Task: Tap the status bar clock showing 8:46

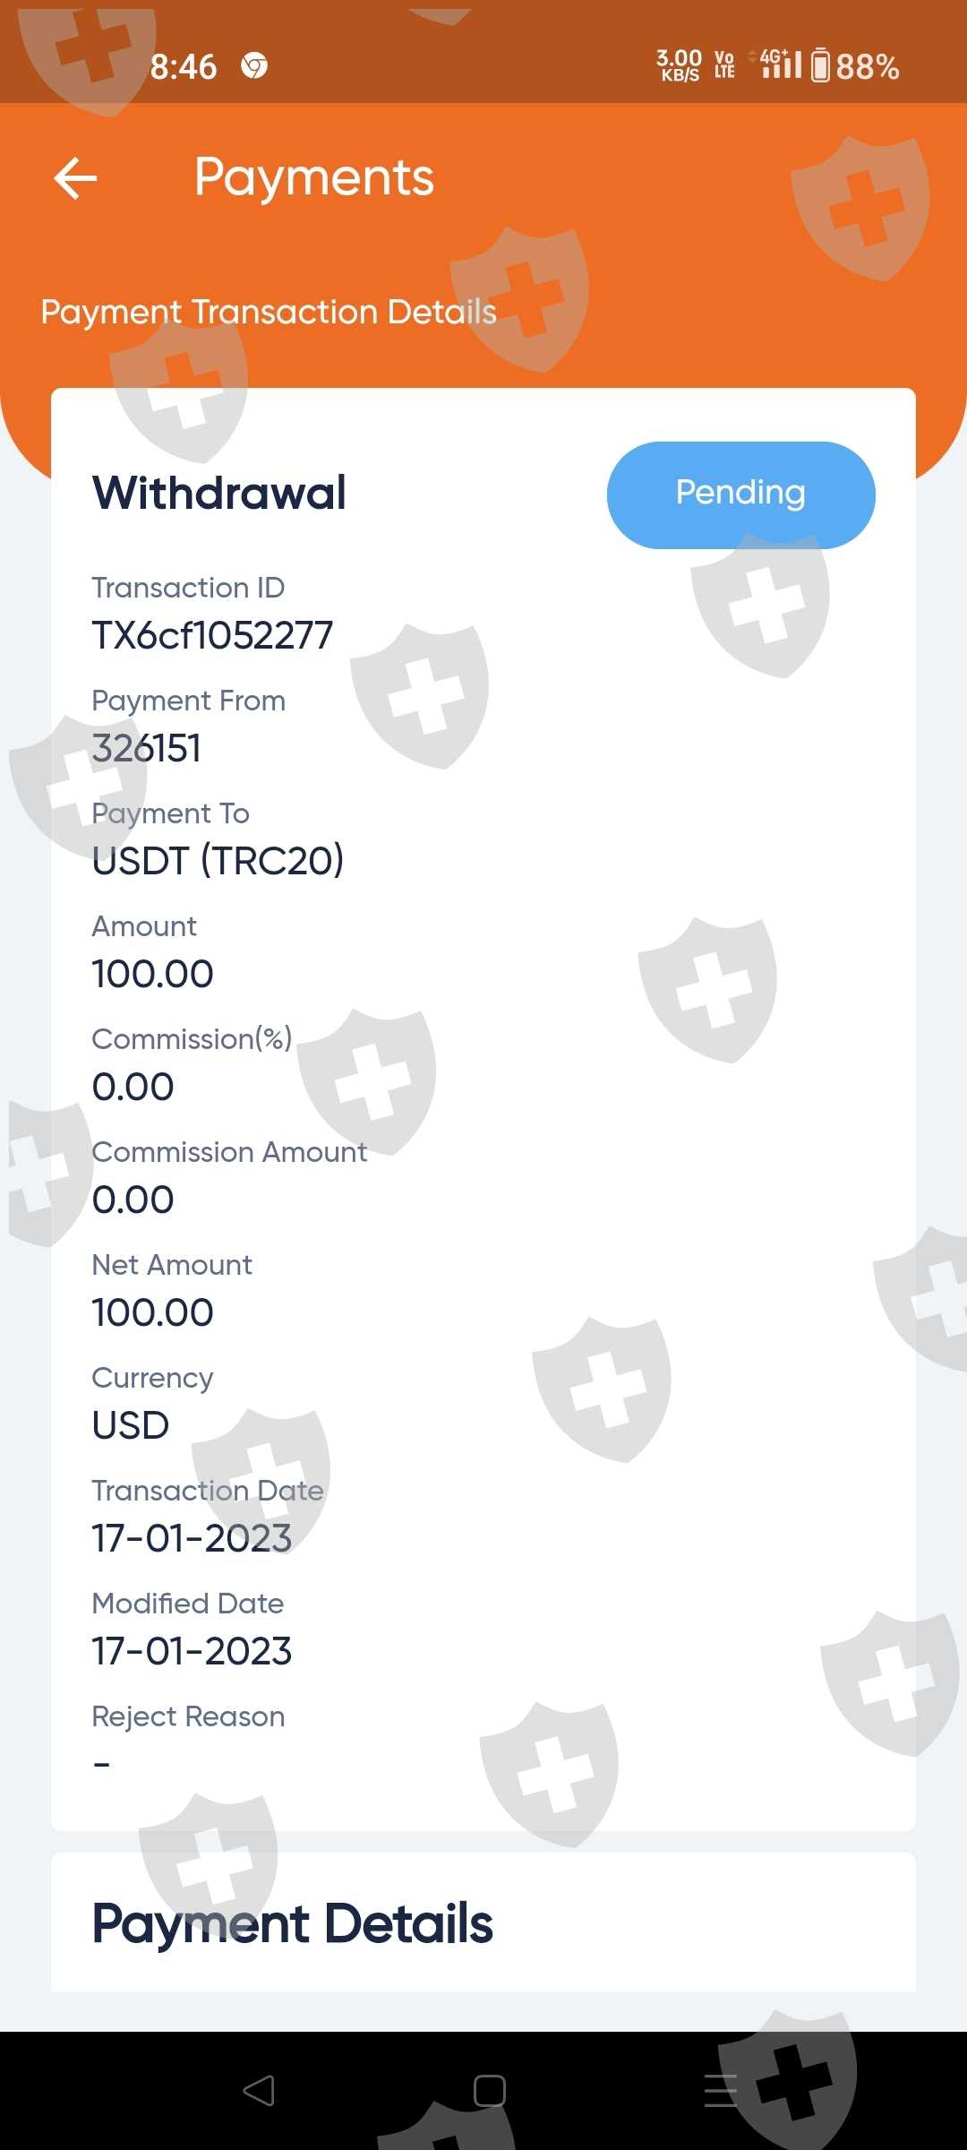Action: (x=184, y=66)
